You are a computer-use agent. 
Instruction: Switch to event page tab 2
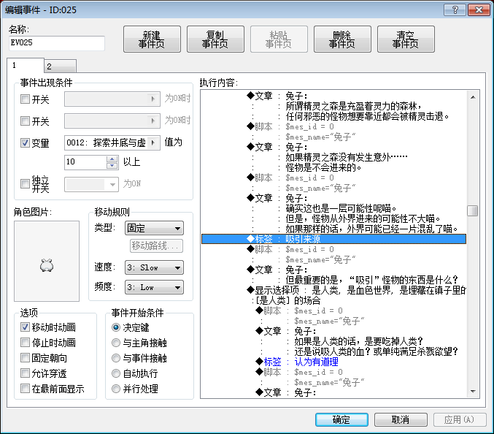tap(60, 66)
